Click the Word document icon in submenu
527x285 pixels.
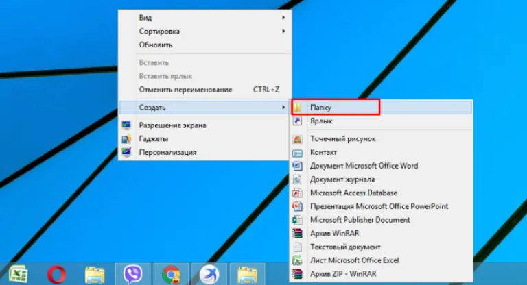[297, 166]
